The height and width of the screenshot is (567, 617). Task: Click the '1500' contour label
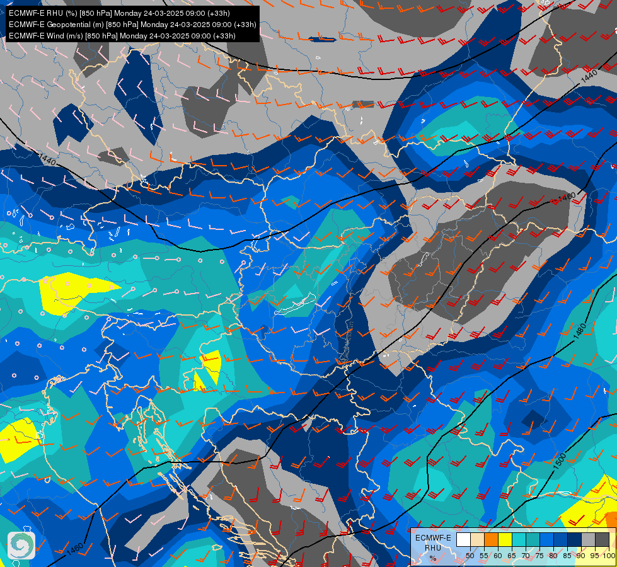coord(560,461)
